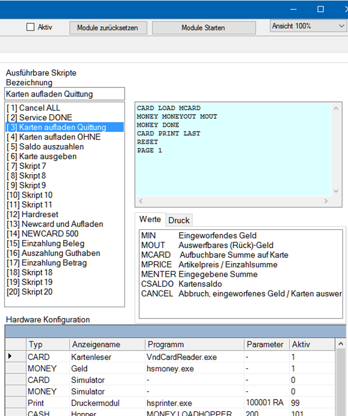Select CSALDO Kartensaldo row
Screen dimensions: 348x416
(241, 284)
